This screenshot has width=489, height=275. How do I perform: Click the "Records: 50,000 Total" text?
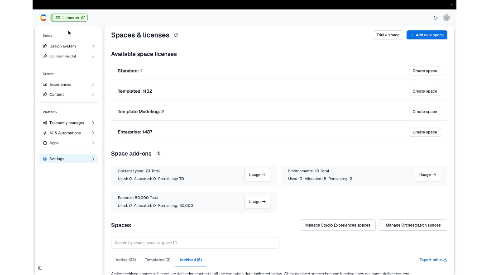(138, 198)
